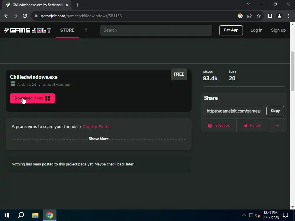The image size is (295, 221).
Task: Download Chilledwindows.exe (4 MB)
Action: tap(33, 98)
